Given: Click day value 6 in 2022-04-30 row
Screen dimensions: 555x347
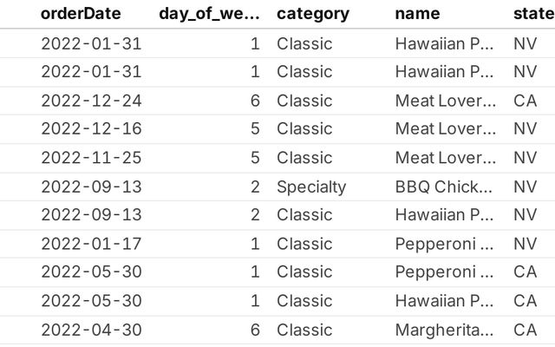Looking at the screenshot, I should click(x=254, y=330).
